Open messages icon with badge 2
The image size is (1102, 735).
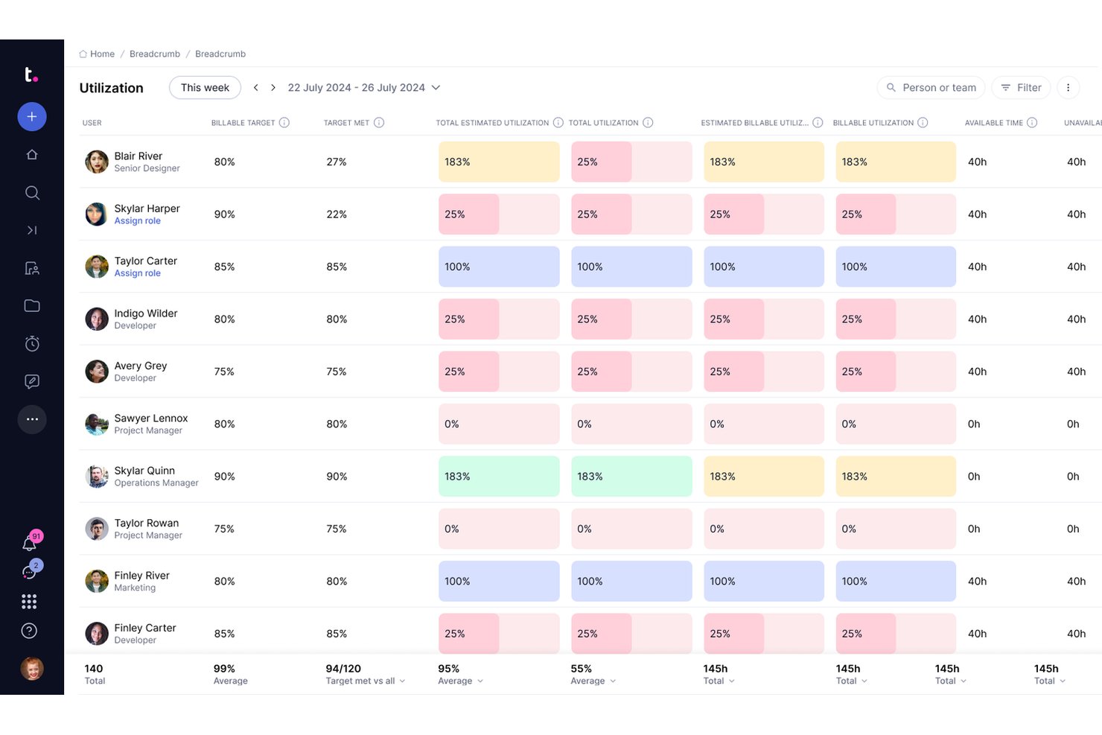point(31,570)
